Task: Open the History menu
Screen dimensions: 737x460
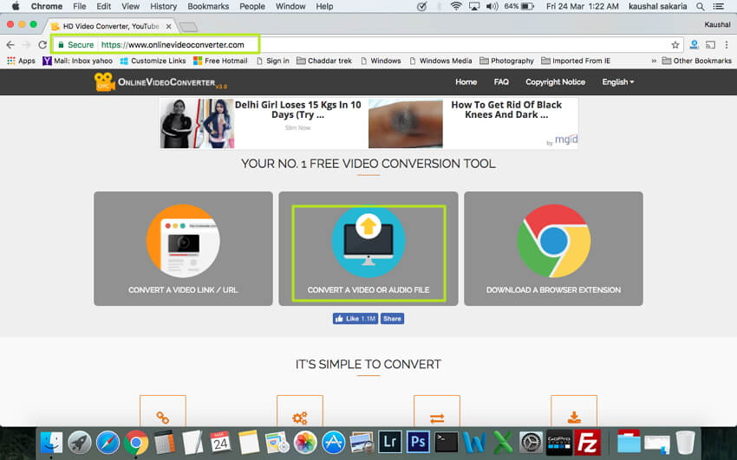Action: pyautogui.click(x=163, y=6)
